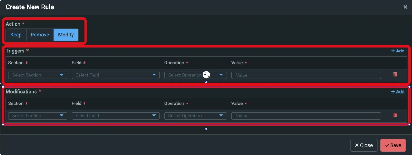Close dialog using the top-right X icon
Image resolution: width=412 pixels, height=155 pixels.
[405, 7]
